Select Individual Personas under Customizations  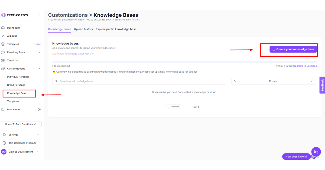point(18,77)
